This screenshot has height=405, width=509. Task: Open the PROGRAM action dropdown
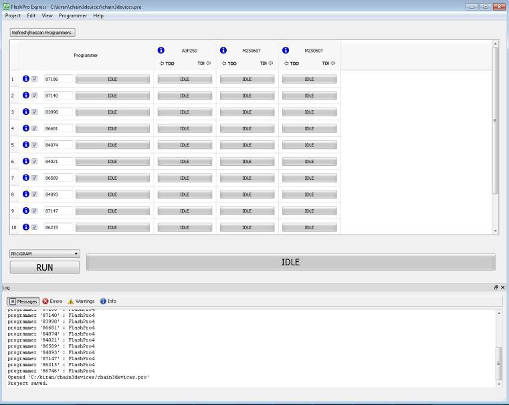pos(44,254)
